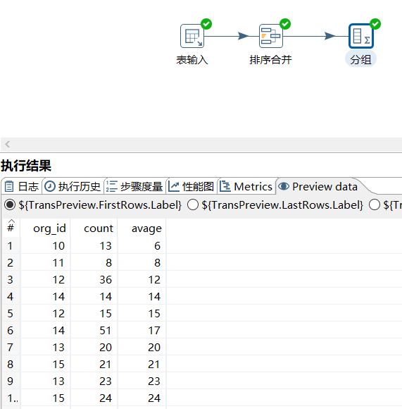Click org_id cell 10 in row 1
This screenshot has width=402, height=409.
[45, 245]
